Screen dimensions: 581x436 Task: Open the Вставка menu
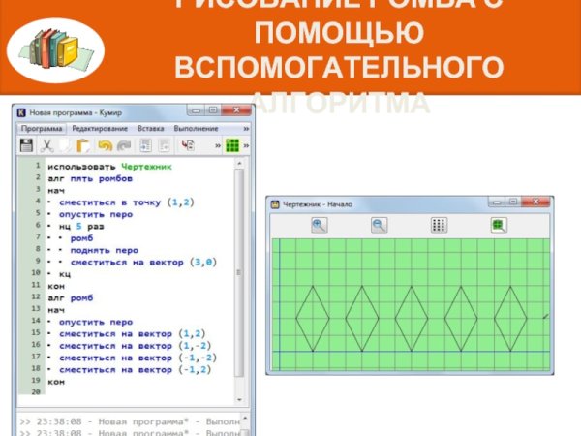150,129
